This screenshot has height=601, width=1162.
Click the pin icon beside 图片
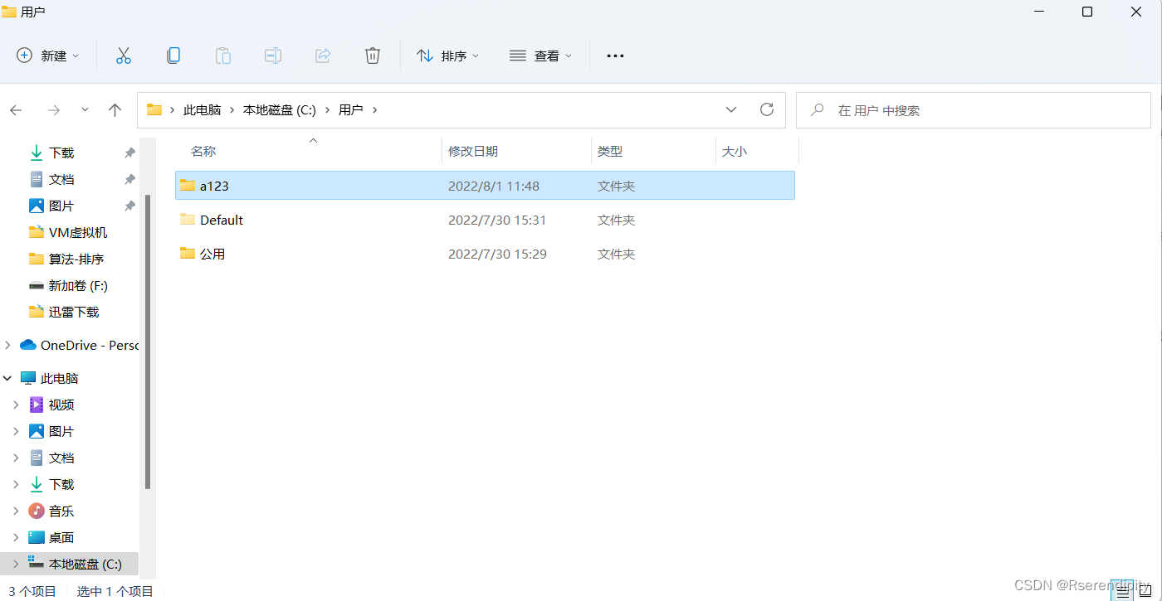(x=129, y=206)
